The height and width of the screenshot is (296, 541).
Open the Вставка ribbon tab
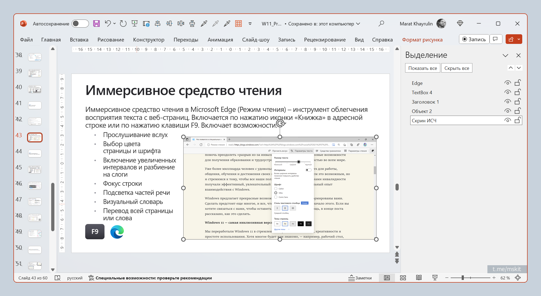79,40
